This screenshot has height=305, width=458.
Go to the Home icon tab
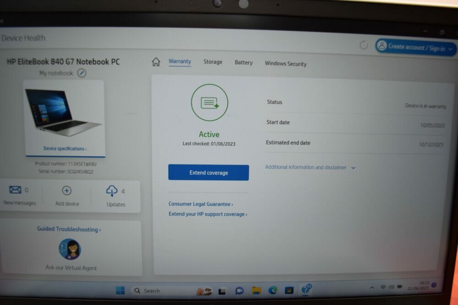click(156, 62)
